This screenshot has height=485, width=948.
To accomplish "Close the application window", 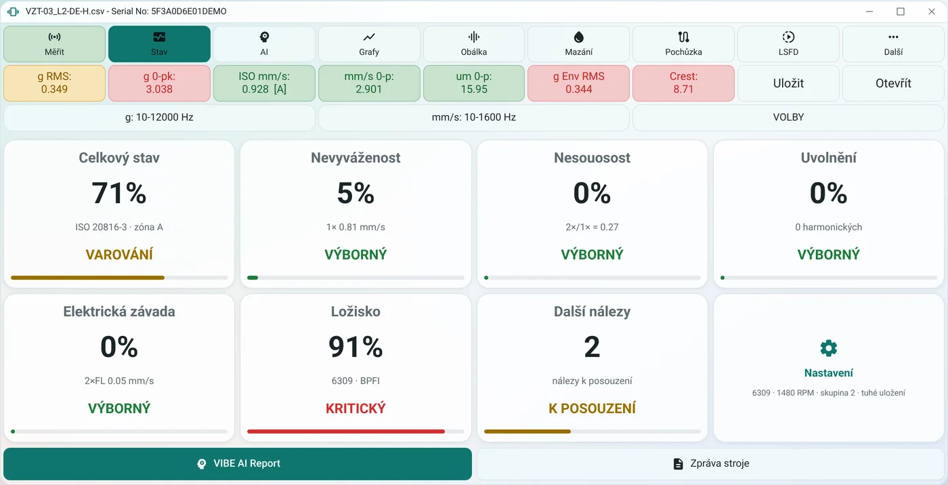I will pos(931,12).
